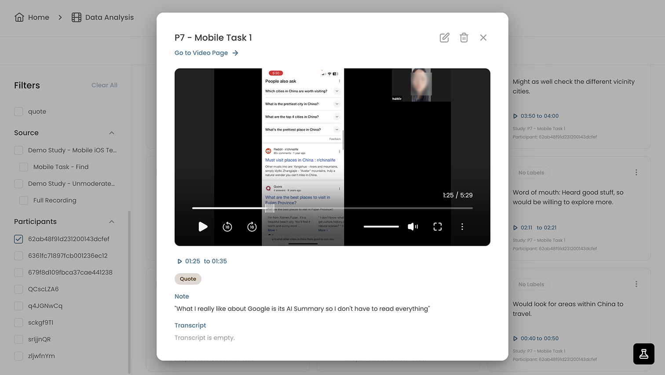
Task: Click the Home house icon
Action: (19, 17)
